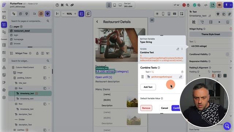Select the desktop device preview

tap(120, 5)
